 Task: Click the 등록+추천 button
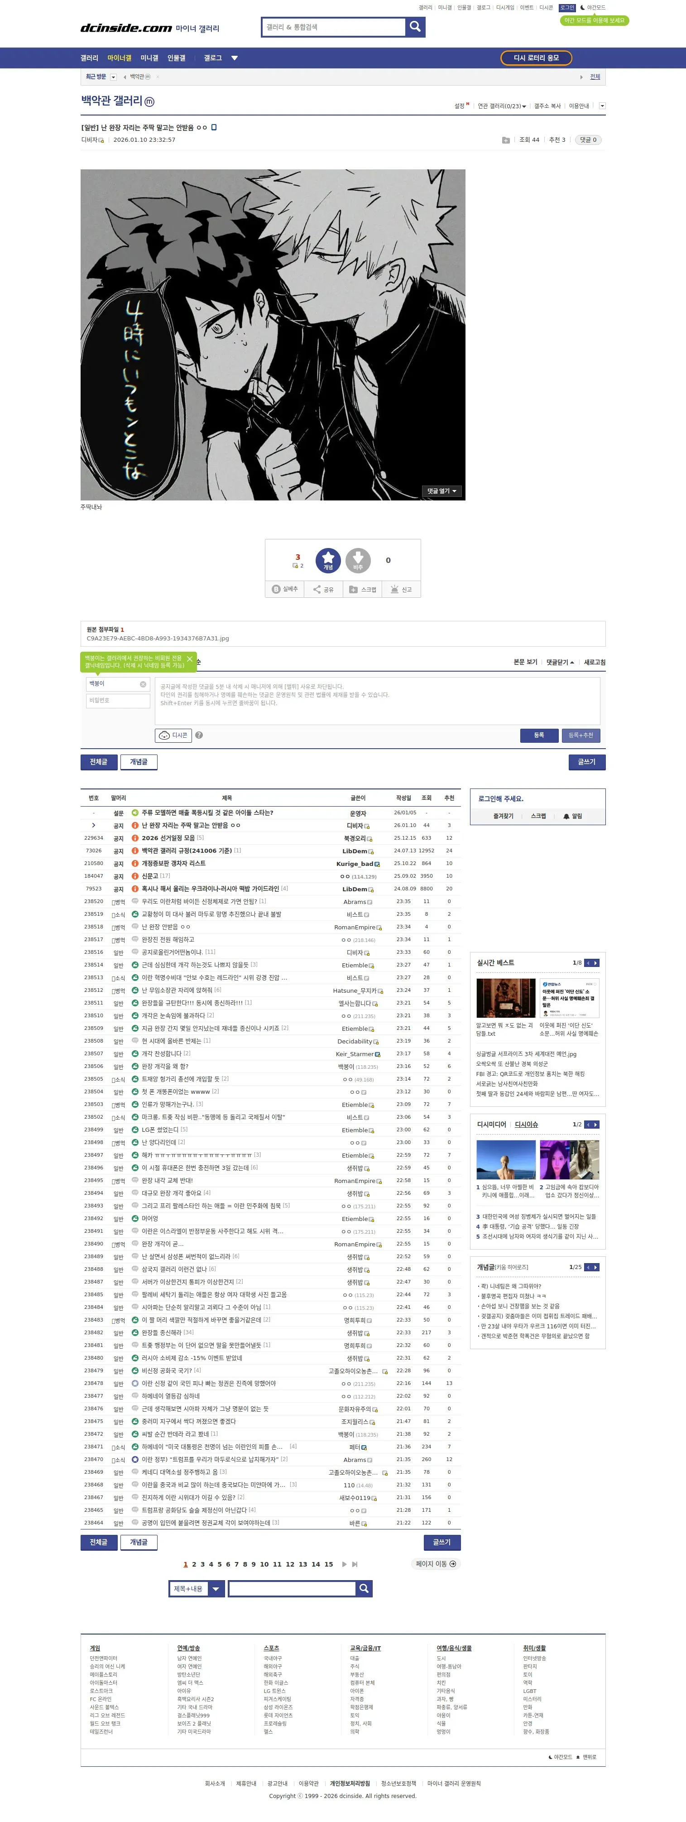click(x=580, y=736)
